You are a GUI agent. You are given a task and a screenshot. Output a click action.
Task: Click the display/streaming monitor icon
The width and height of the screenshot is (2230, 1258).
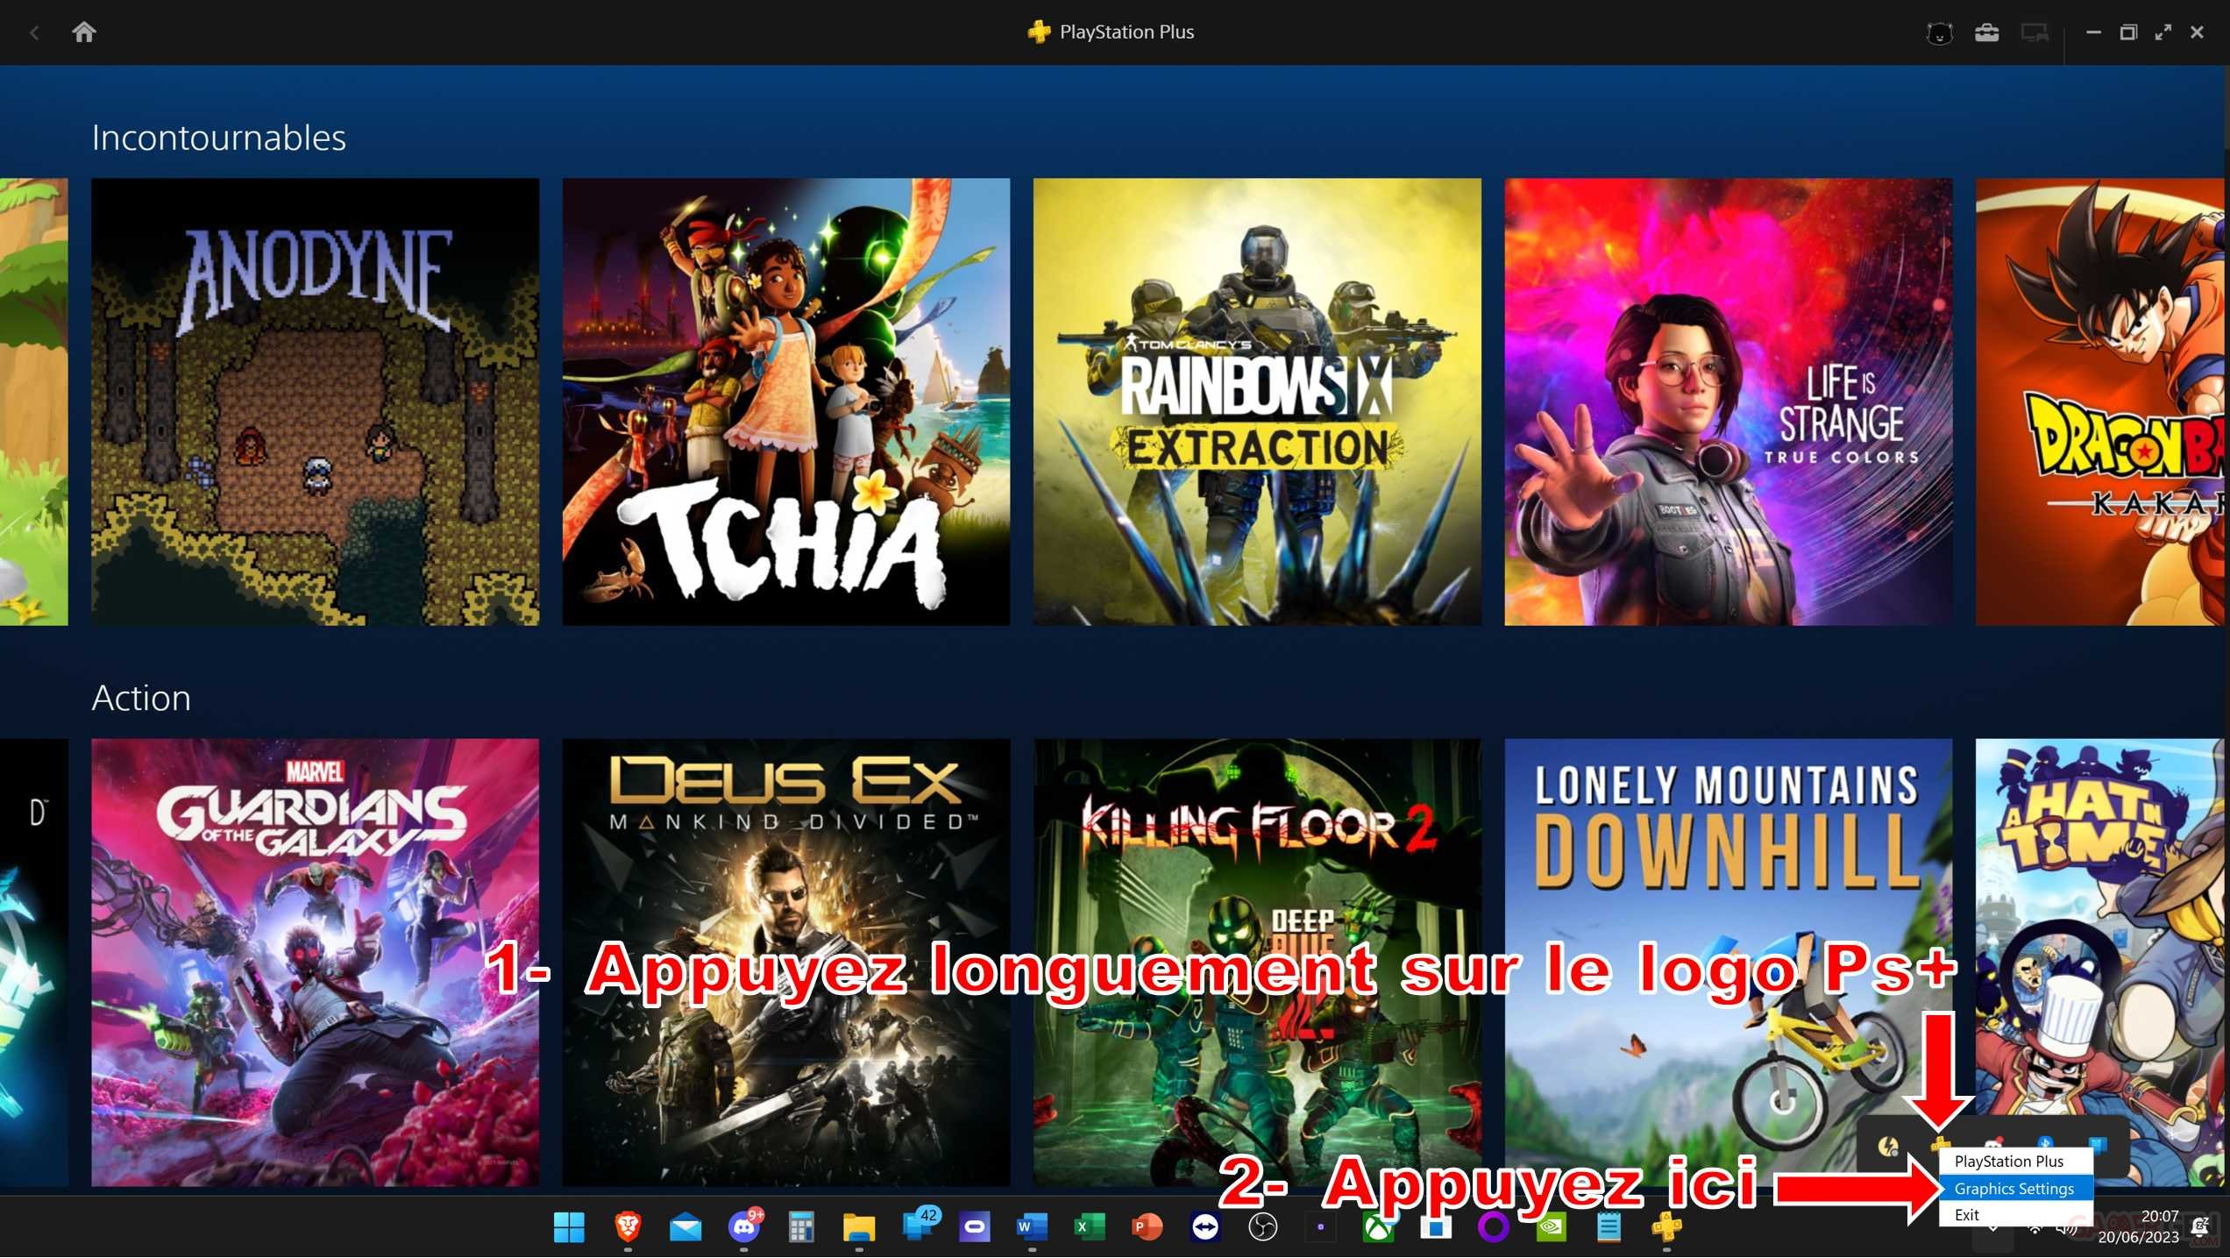coord(2034,33)
